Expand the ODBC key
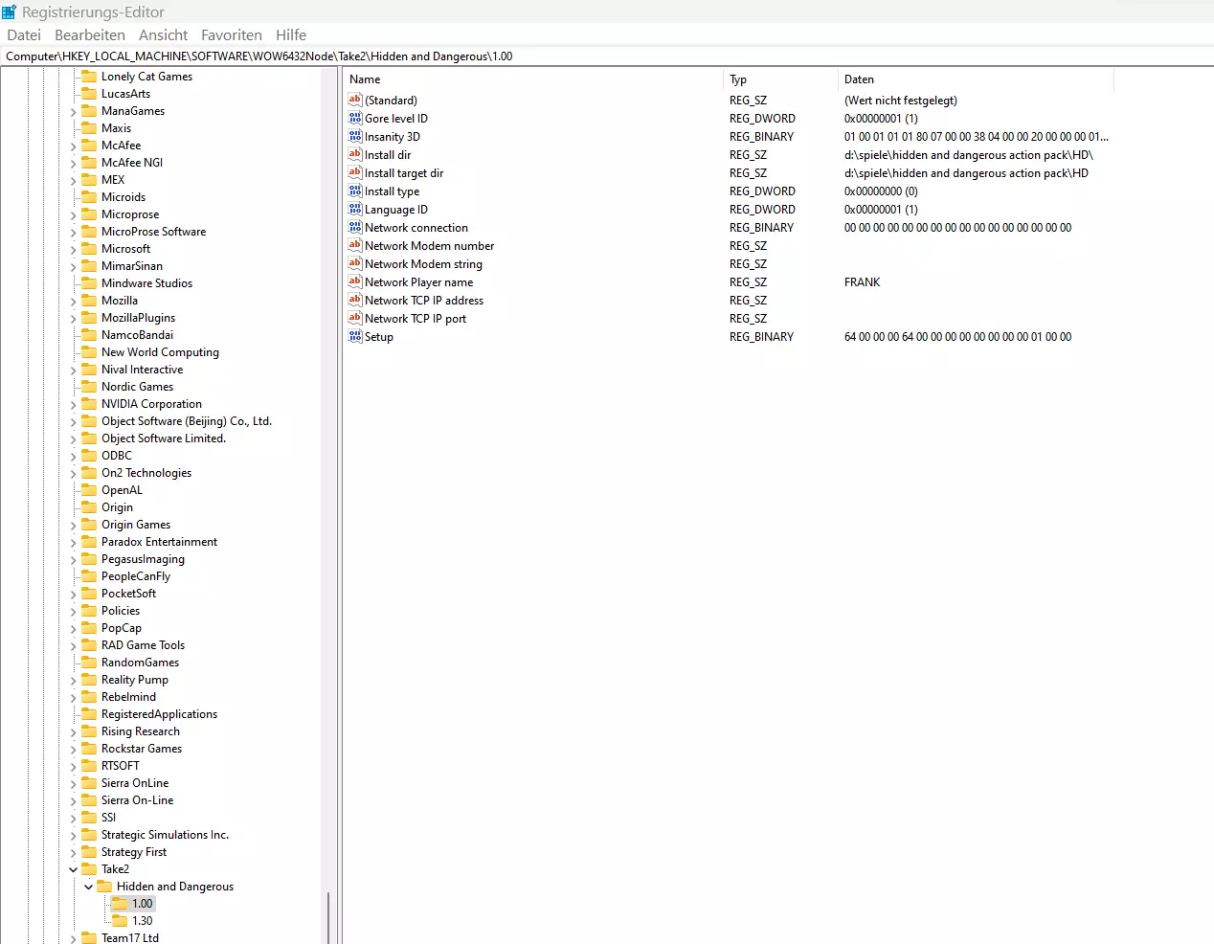The width and height of the screenshot is (1214, 944). 74,456
